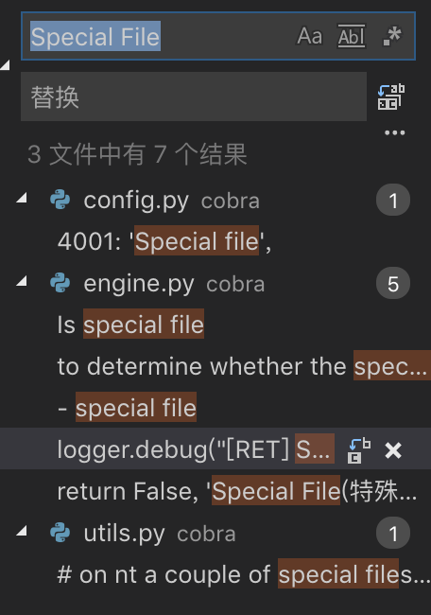The height and width of the screenshot is (615, 431).
Task: Open the three-dots search details toggle
Action: tap(394, 133)
